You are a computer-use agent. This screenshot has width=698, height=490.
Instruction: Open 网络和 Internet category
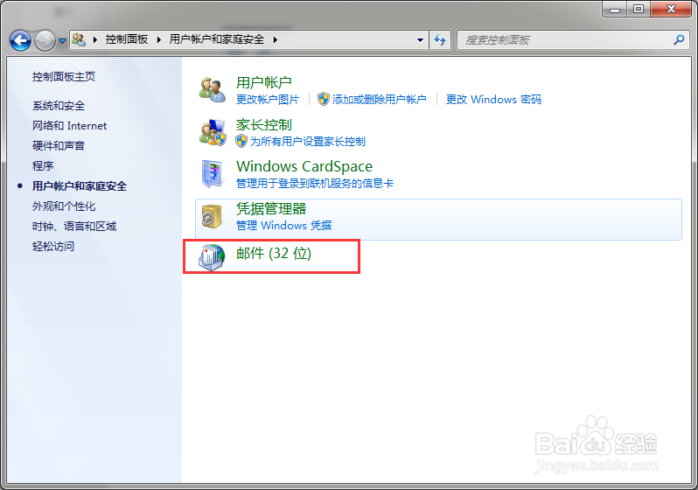pyautogui.click(x=69, y=126)
